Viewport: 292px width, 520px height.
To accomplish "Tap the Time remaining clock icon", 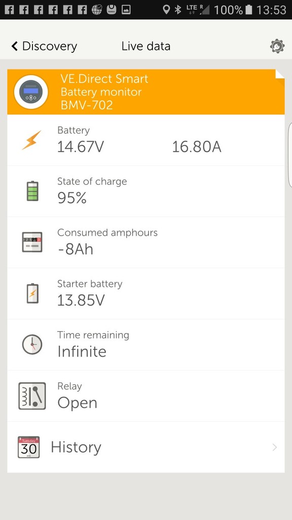I will [32, 345].
